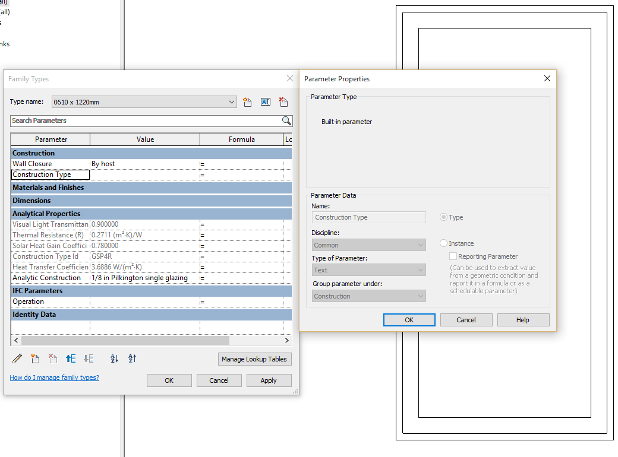Select the Construction Type parameter row
618x457 pixels.
pos(50,174)
